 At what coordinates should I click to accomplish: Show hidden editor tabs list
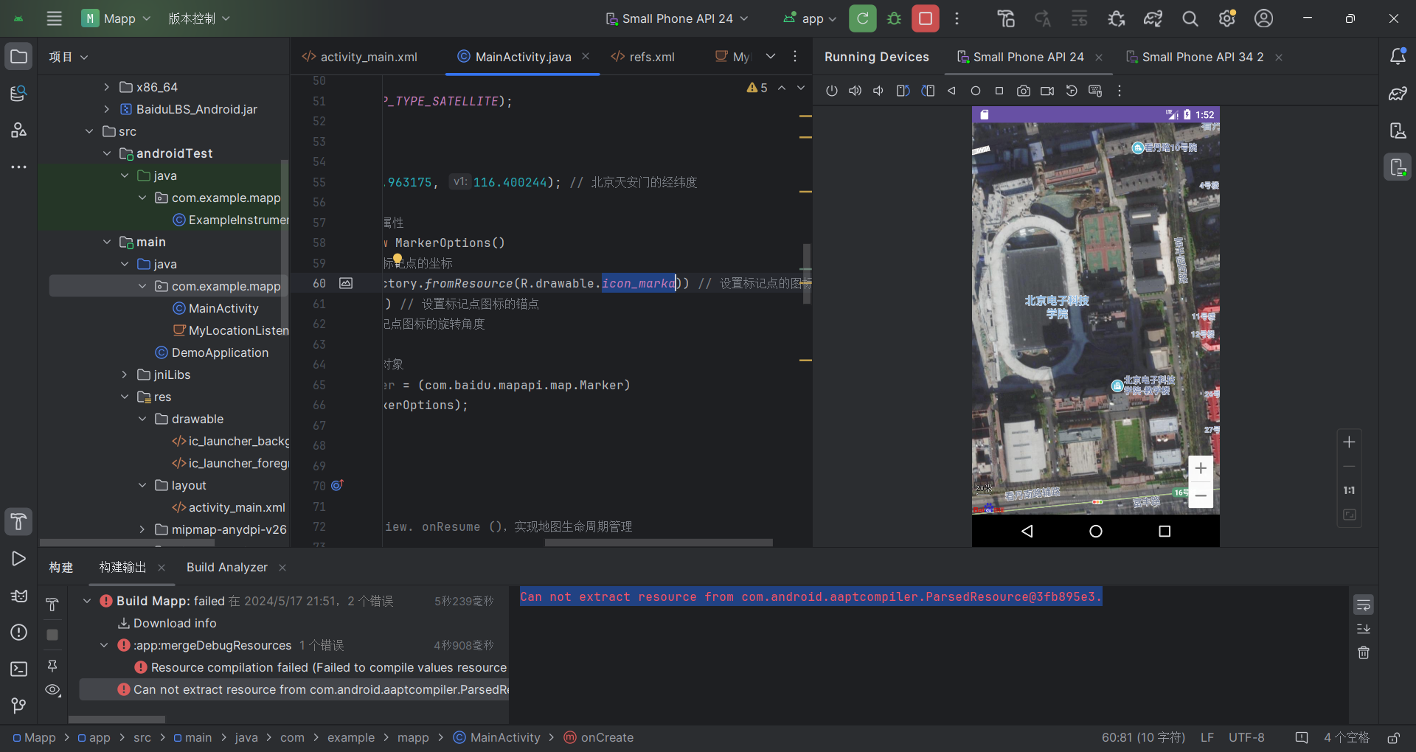(x=771, y=56)
